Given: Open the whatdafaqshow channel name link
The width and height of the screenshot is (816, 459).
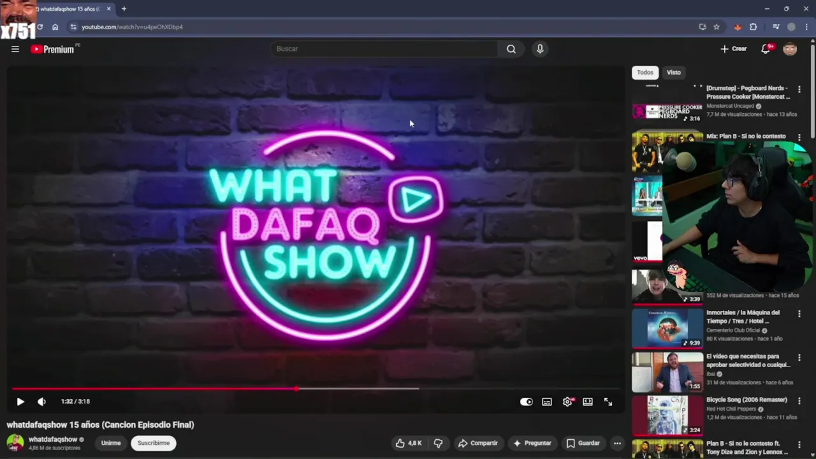Looking at the screenshot, I should click(53, 439).
